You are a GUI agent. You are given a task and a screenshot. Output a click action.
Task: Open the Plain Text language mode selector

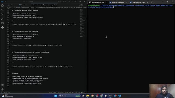pos(76,93)
